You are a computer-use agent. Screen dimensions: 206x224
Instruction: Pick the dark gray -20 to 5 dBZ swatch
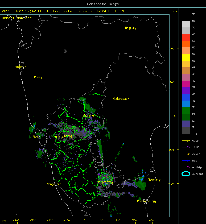[186, 130]
